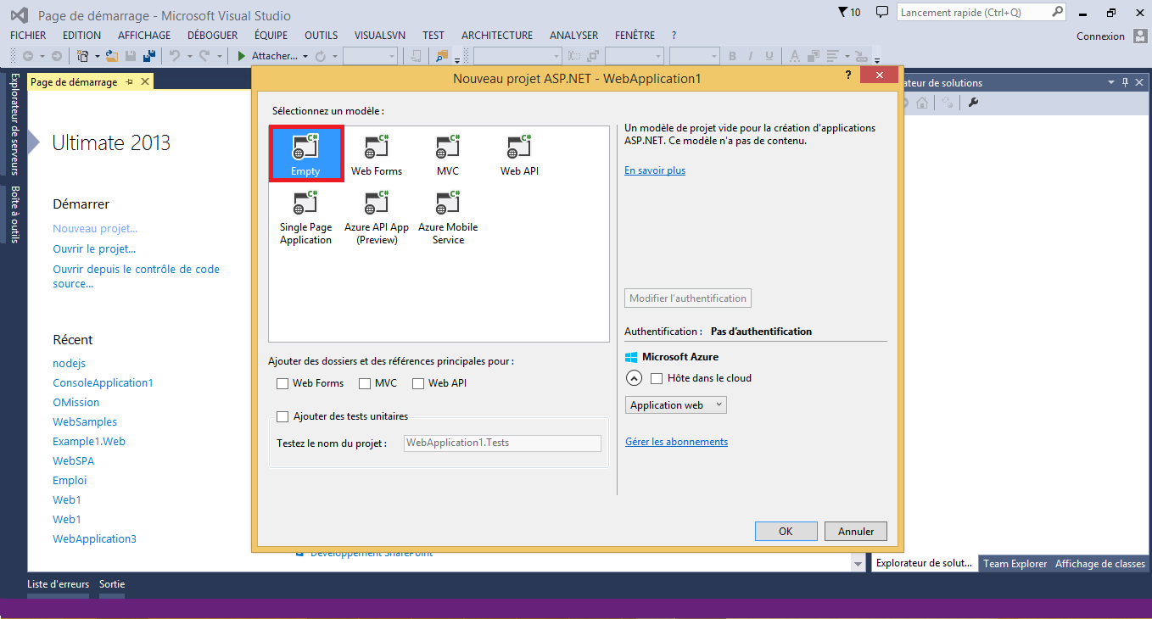Click the Navigate Forward arrow icon
This screenshot has height=619, width=1152.
point(57,56)
